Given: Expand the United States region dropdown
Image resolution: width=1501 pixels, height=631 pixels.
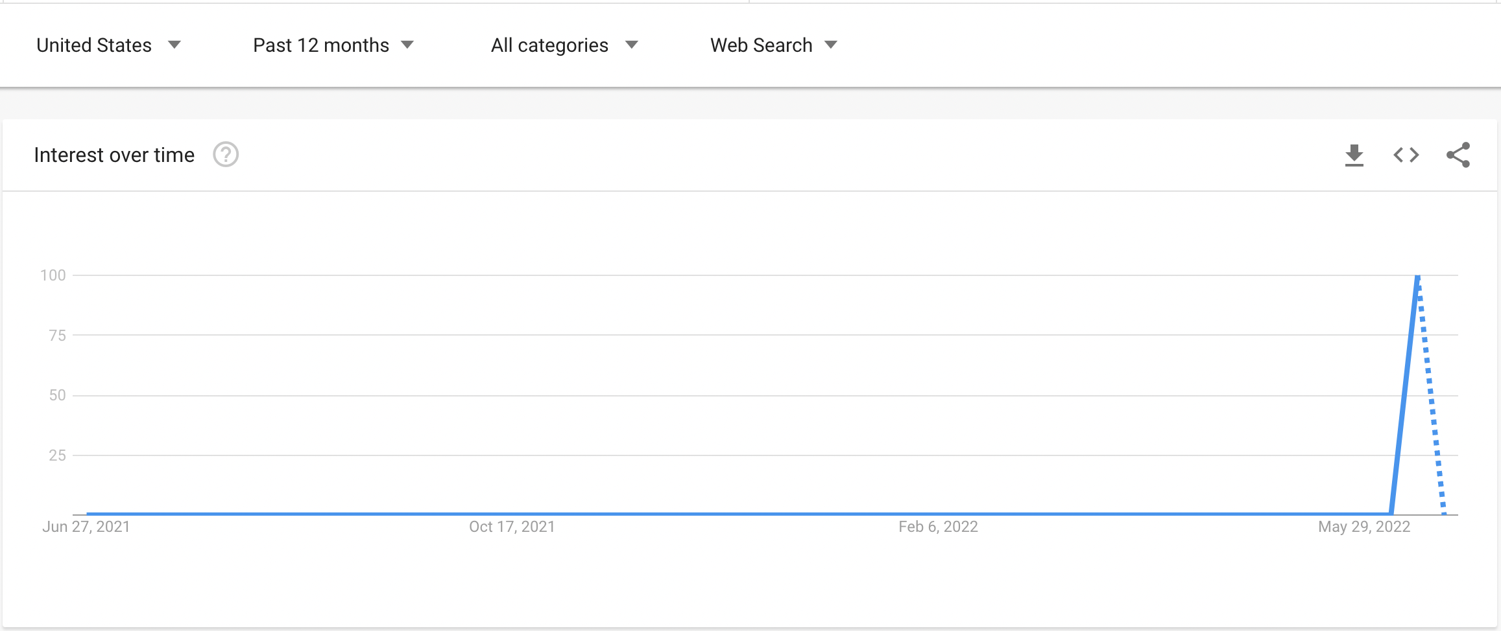Looking at the screenshot, I should (x=108, y=45).
